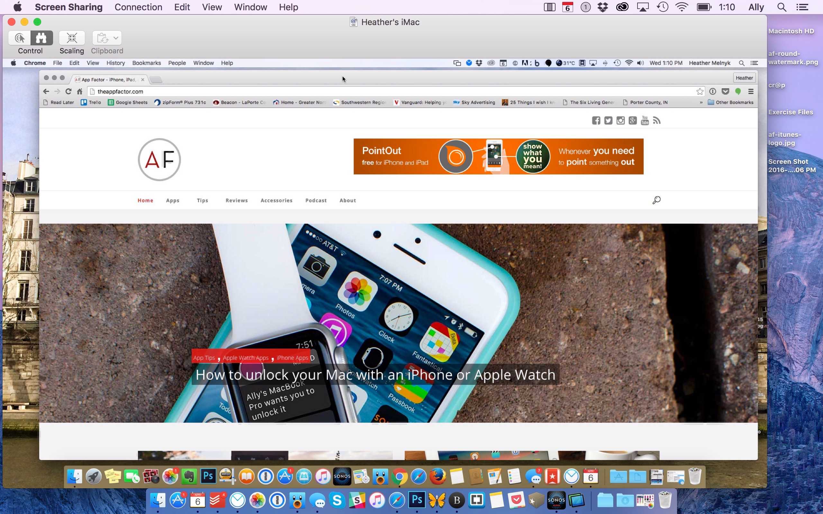This screenshot has height=514, width=823.
Task: Bookmark page with star icon
Action: pyautogui.click(x=700, y=92)
